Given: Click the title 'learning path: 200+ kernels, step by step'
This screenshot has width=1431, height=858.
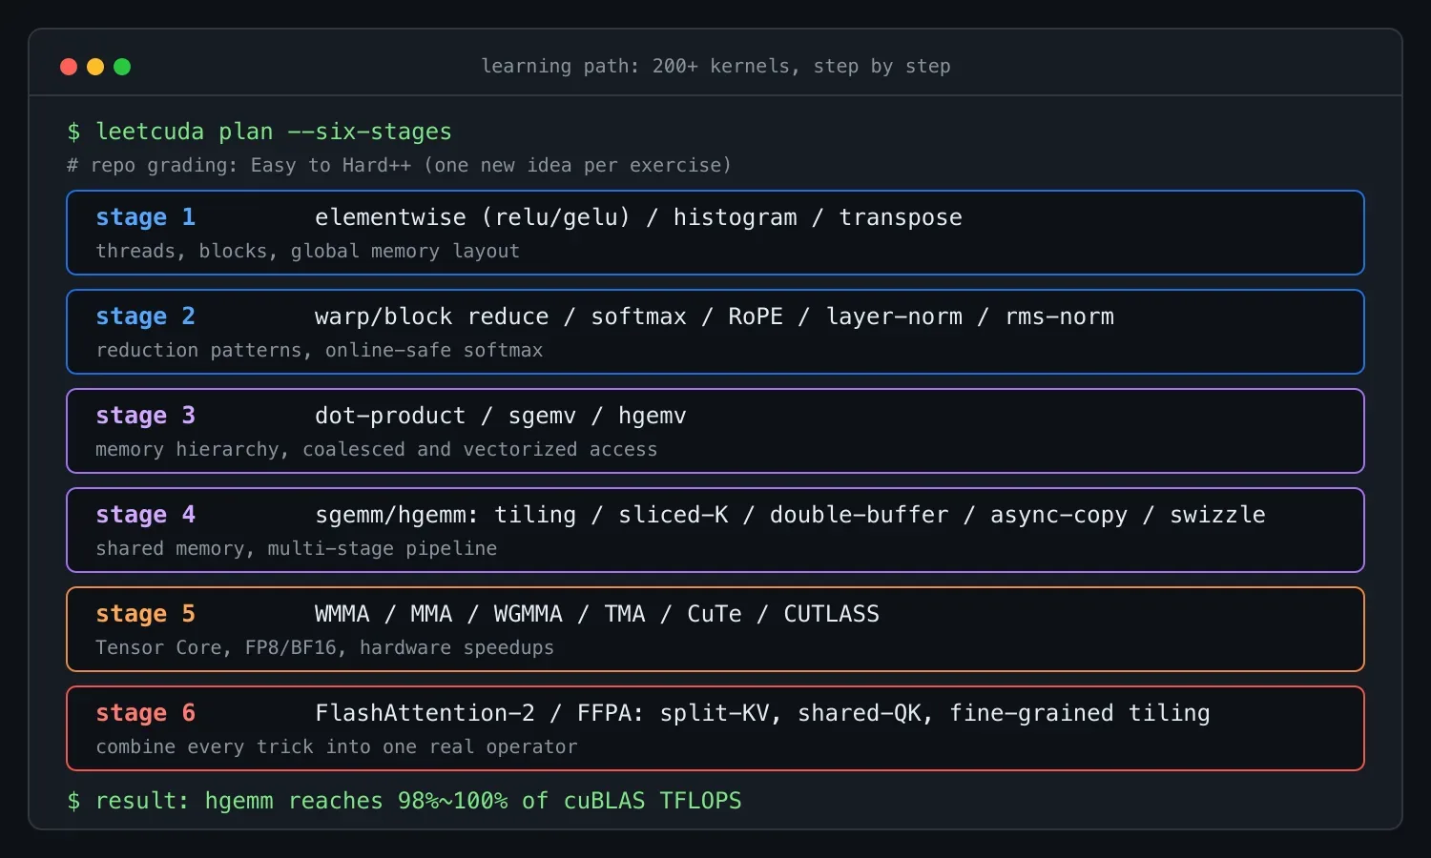Looking at the screenshot, I should pyautogui.click(x=715, y=66).
